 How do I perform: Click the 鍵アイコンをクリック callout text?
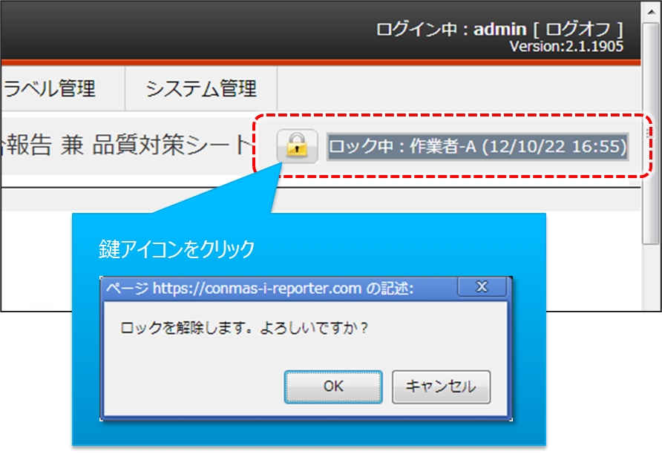tap(177, 249)
